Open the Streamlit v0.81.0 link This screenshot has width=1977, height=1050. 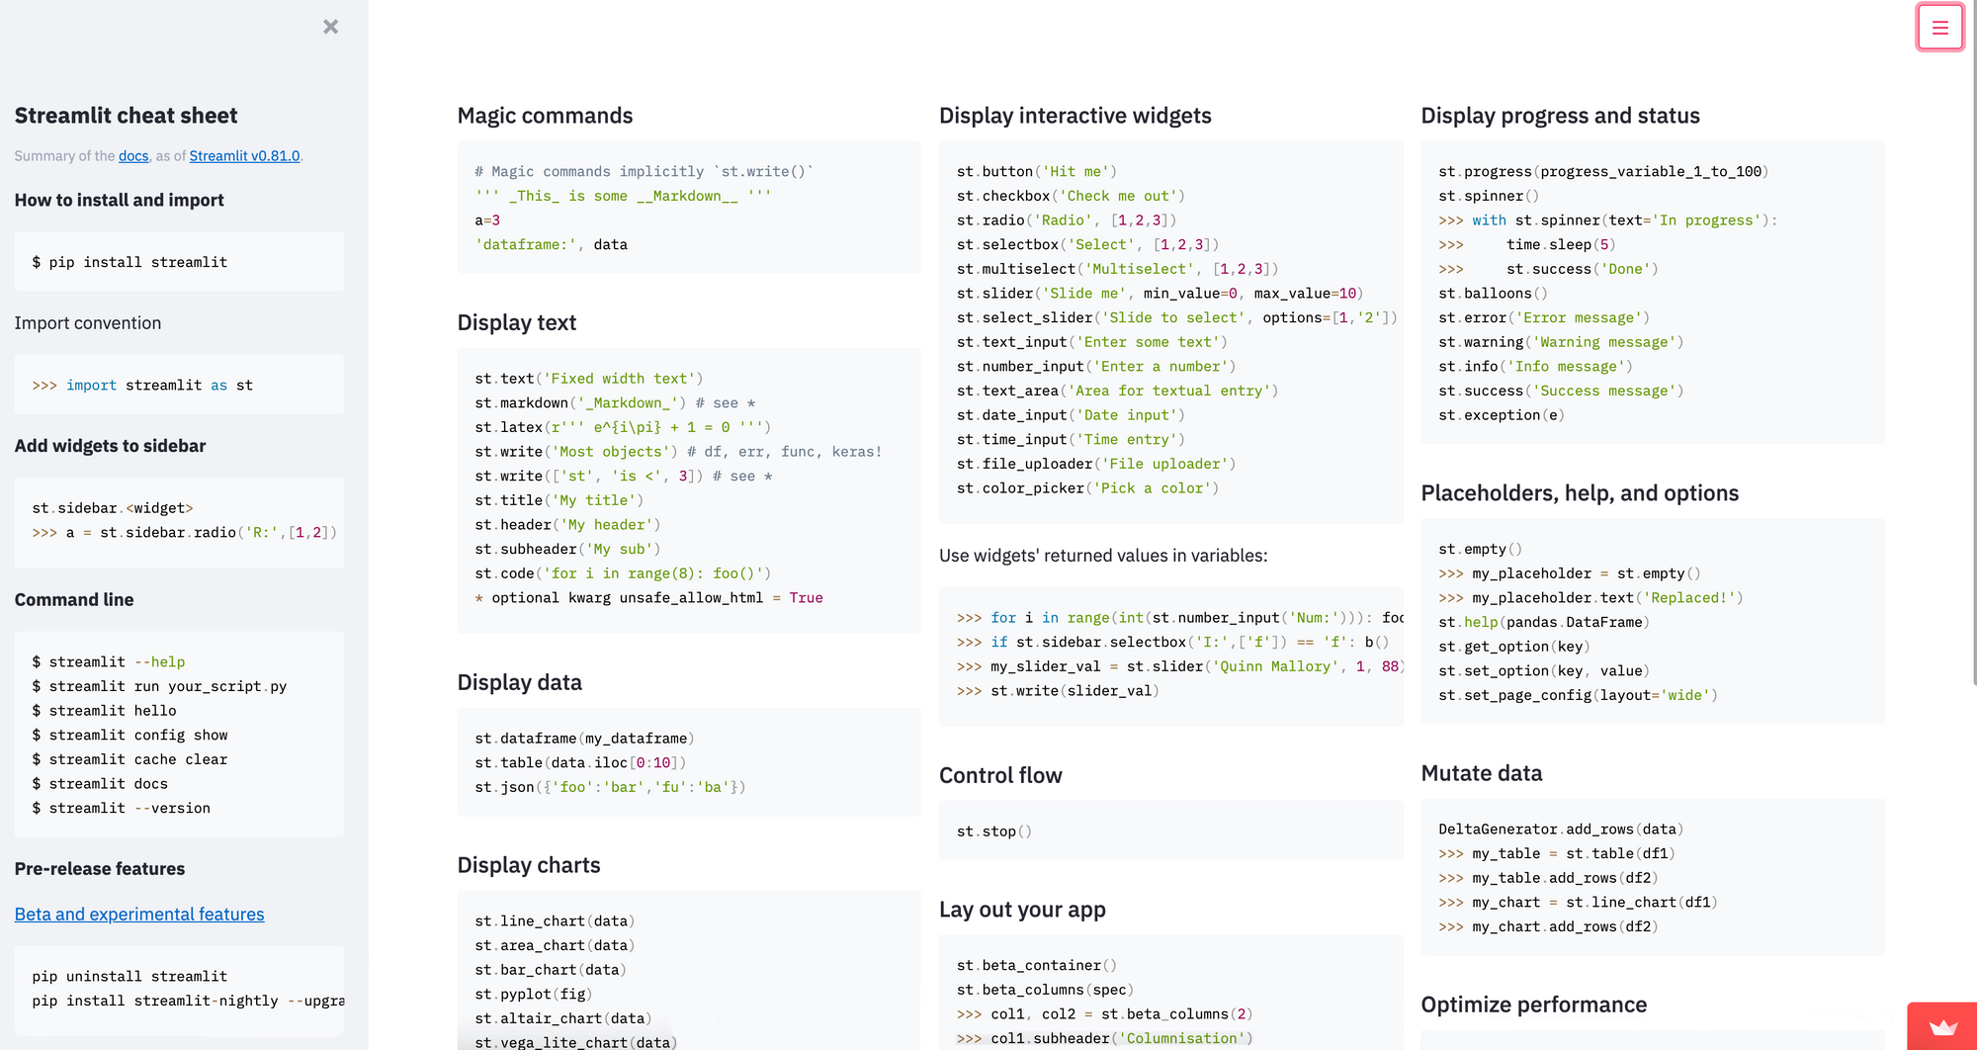coord(244,156)
